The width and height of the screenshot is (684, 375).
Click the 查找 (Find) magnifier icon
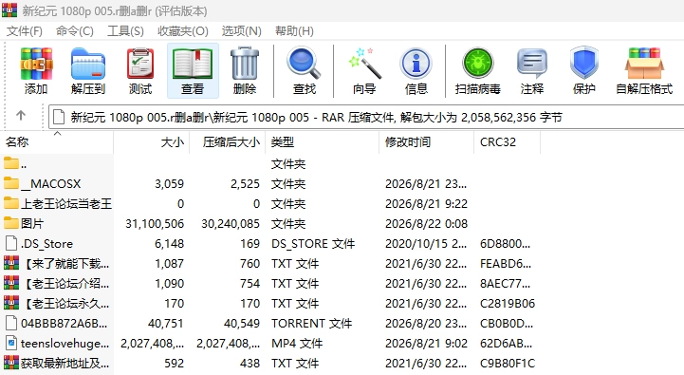pos(304,64)
